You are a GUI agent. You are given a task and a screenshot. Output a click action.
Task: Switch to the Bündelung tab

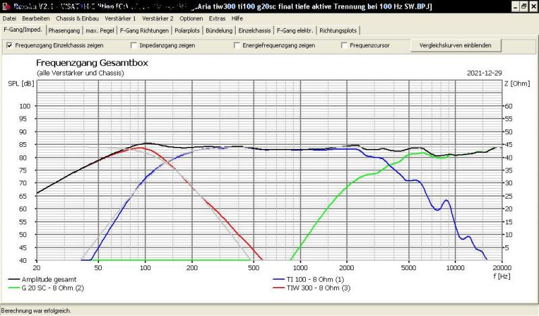219,30
